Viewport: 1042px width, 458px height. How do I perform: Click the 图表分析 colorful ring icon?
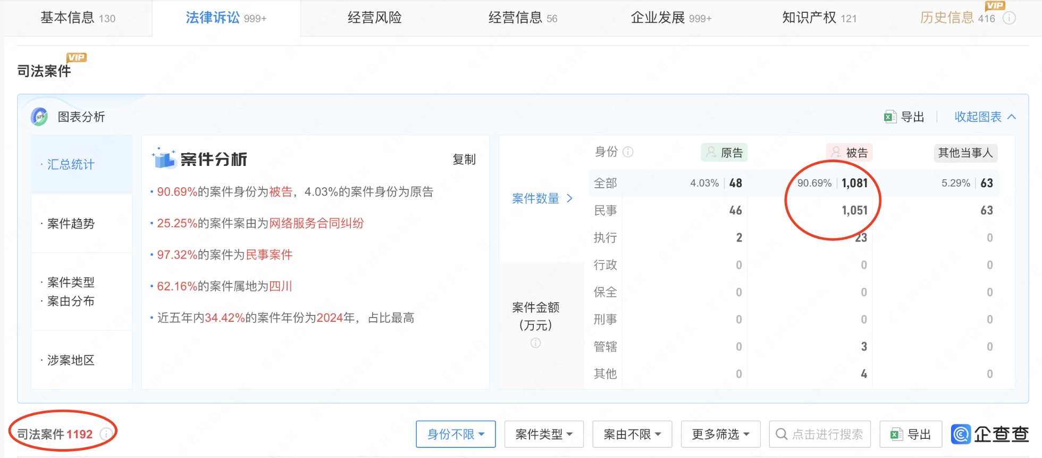[x=39, y=116]
